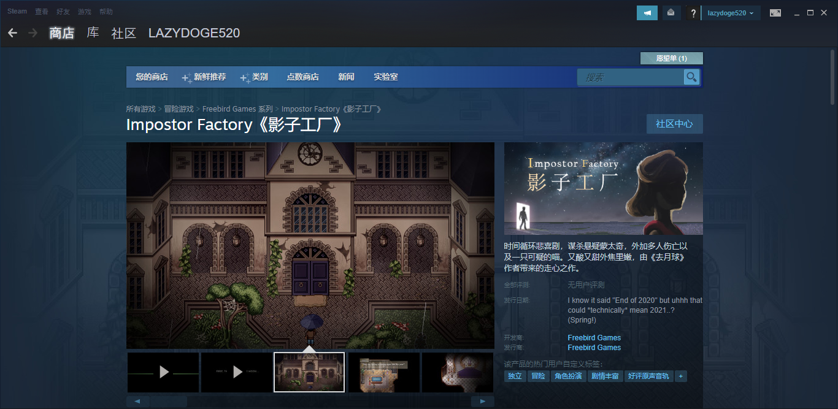The height and width of the screenshot is (409, 838).
Task: Switch to 社区 tab
Action: (x=123, y=33)
